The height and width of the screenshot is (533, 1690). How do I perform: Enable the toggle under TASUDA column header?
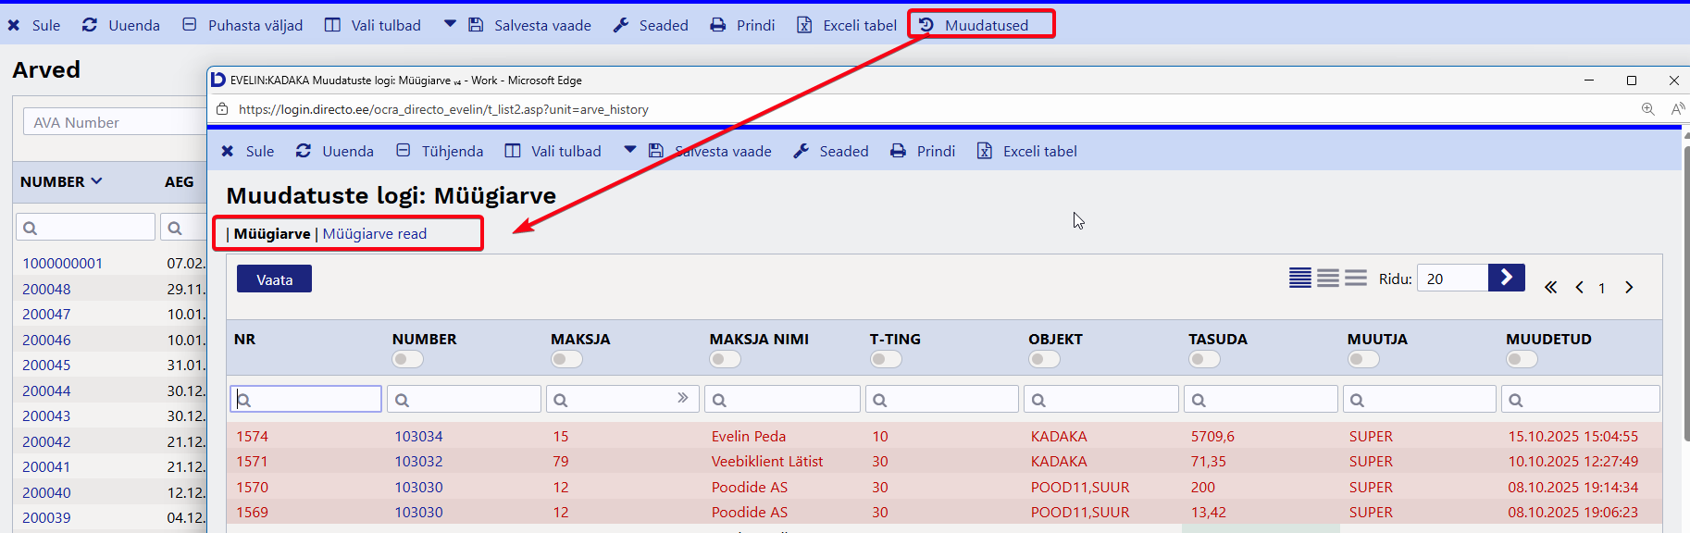(x=1203, y=359)
